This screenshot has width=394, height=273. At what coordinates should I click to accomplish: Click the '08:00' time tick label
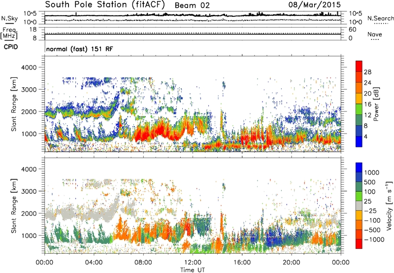tap(143, 263)
